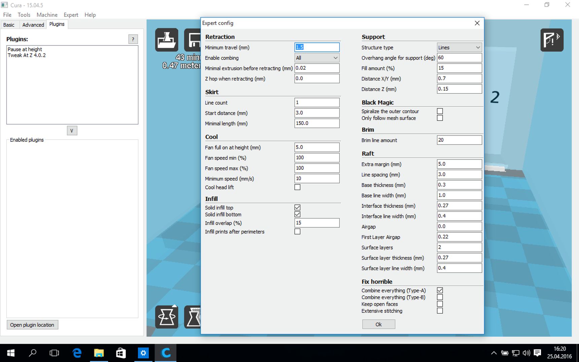The width and height of the screenshot is (579, 362).
Task: Click Overhang angle for support field
Action: [459, 58]
